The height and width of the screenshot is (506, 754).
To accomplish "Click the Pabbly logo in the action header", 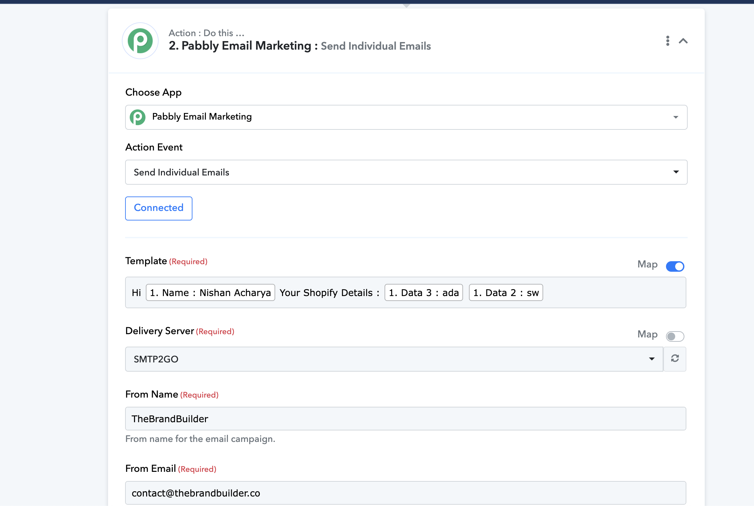I will point(140,41).
